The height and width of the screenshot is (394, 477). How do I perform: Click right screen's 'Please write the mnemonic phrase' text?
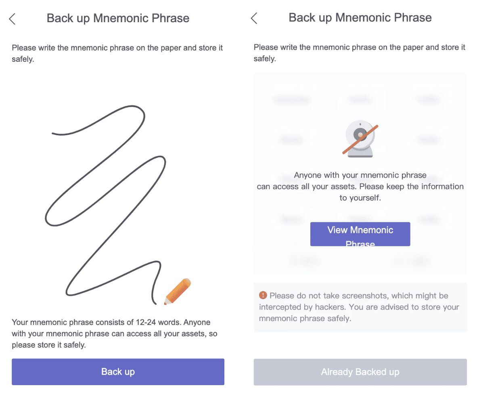pyautogui.click(x=359, y=53)
